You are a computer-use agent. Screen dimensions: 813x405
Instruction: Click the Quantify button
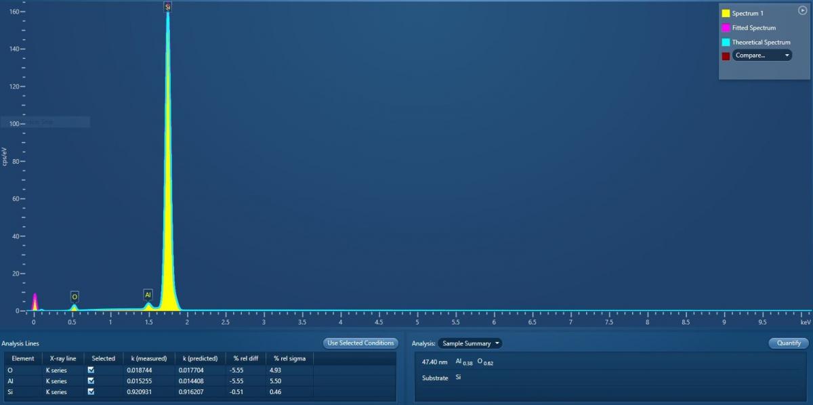click(x=789, y=343)
